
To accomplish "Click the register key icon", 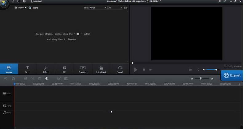I will click(x=220, y=1).
